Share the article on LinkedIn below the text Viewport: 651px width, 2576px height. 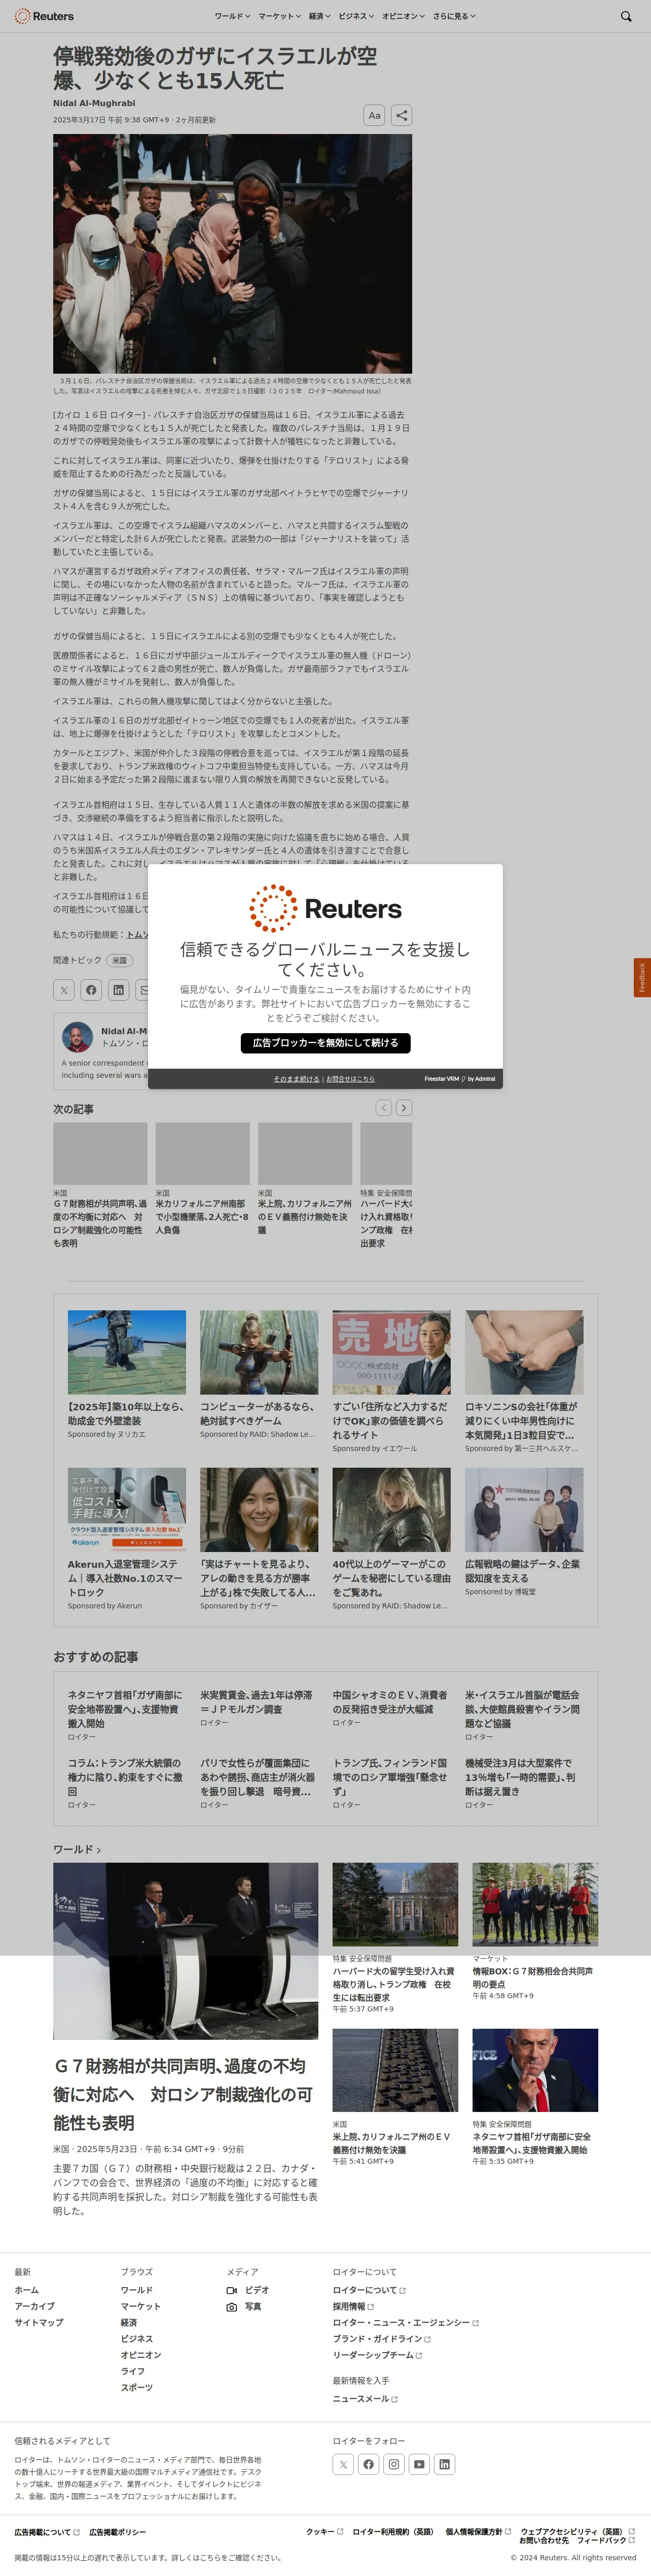coord(119,990)
